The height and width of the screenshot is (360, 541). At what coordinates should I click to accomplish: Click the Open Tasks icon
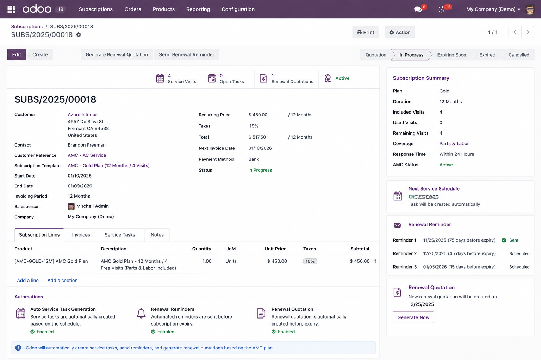point(212,78)
